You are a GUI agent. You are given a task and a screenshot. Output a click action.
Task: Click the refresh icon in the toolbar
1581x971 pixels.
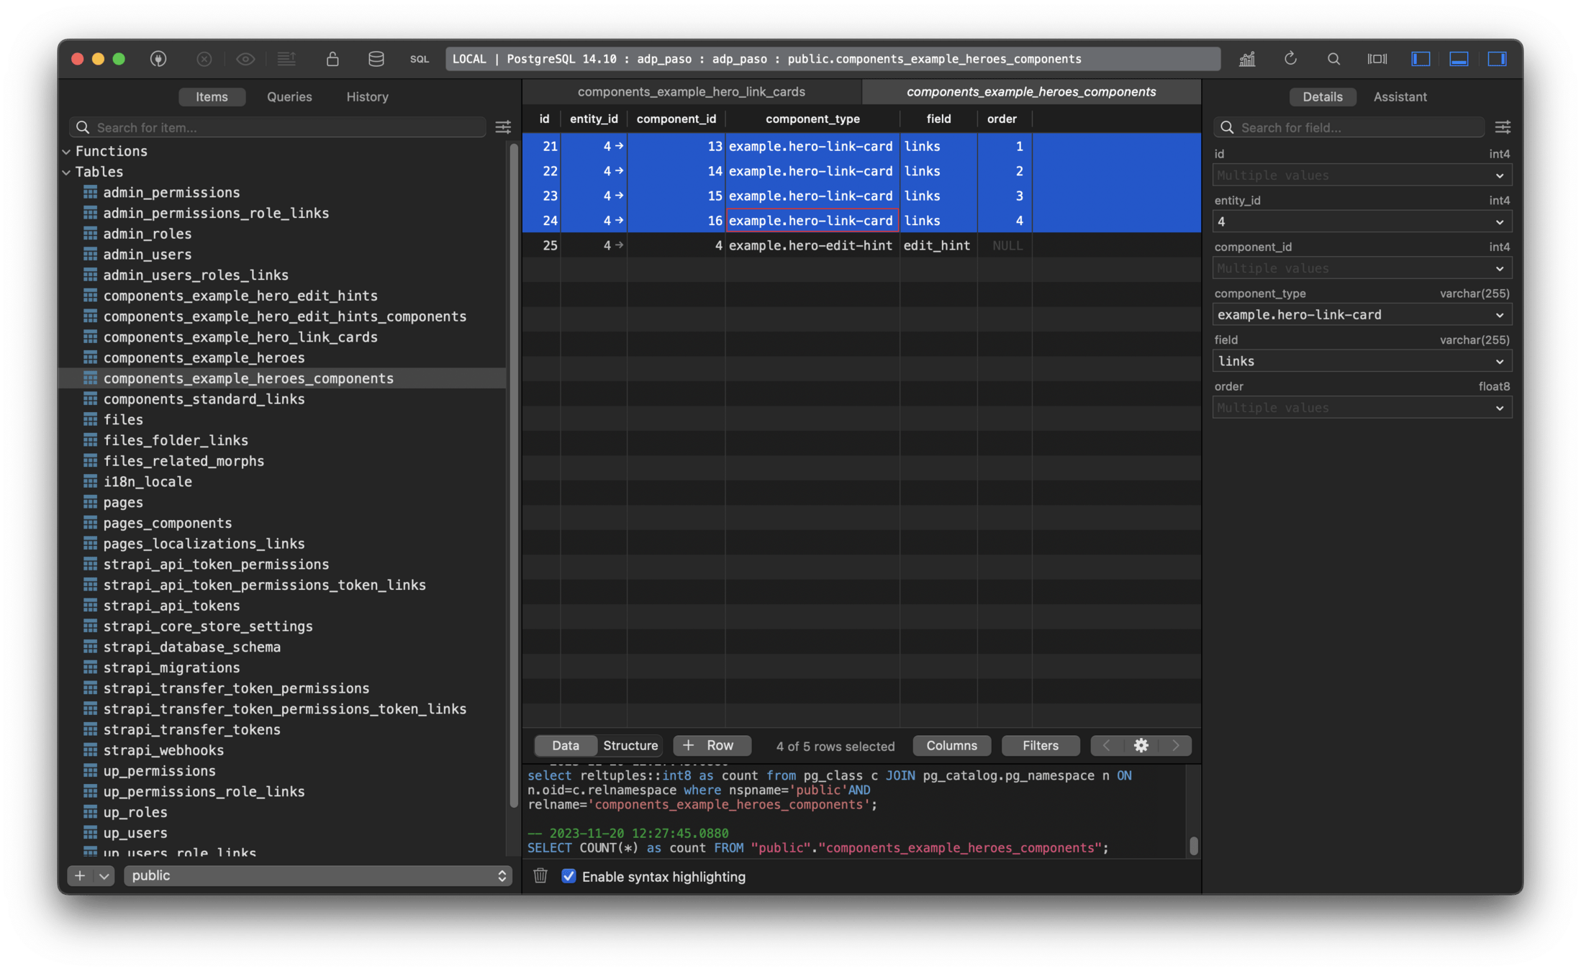[x=1290, y=59]
